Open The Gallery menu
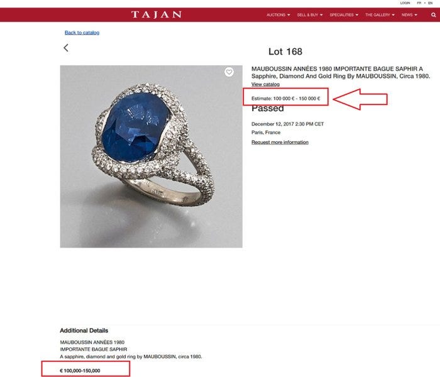This screenshot has height=377, width=440. 380,15
